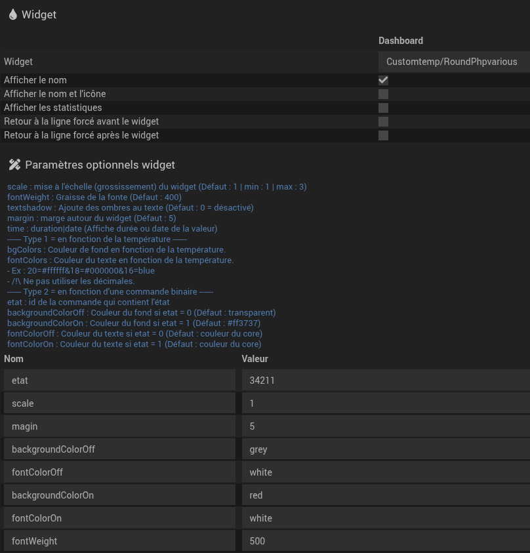Click the scale name field

(119, 403)
